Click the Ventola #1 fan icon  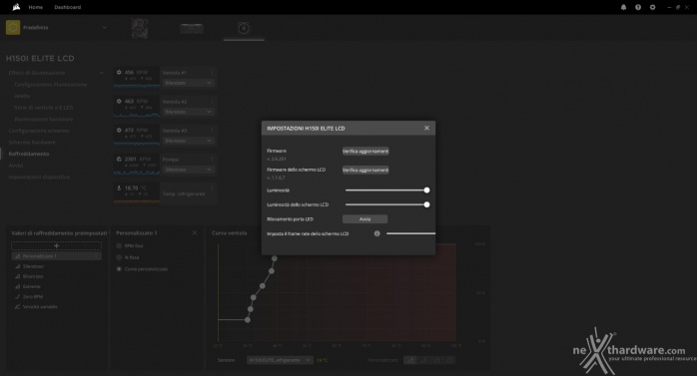(119, 72)
